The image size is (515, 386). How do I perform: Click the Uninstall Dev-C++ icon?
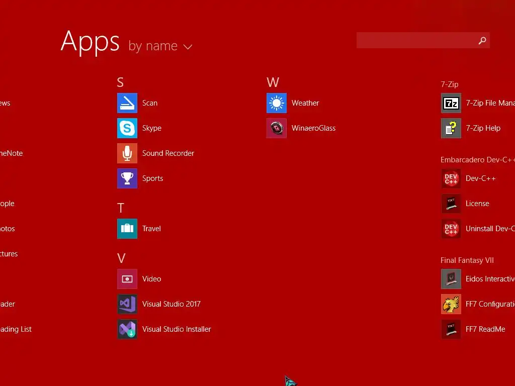451,229
